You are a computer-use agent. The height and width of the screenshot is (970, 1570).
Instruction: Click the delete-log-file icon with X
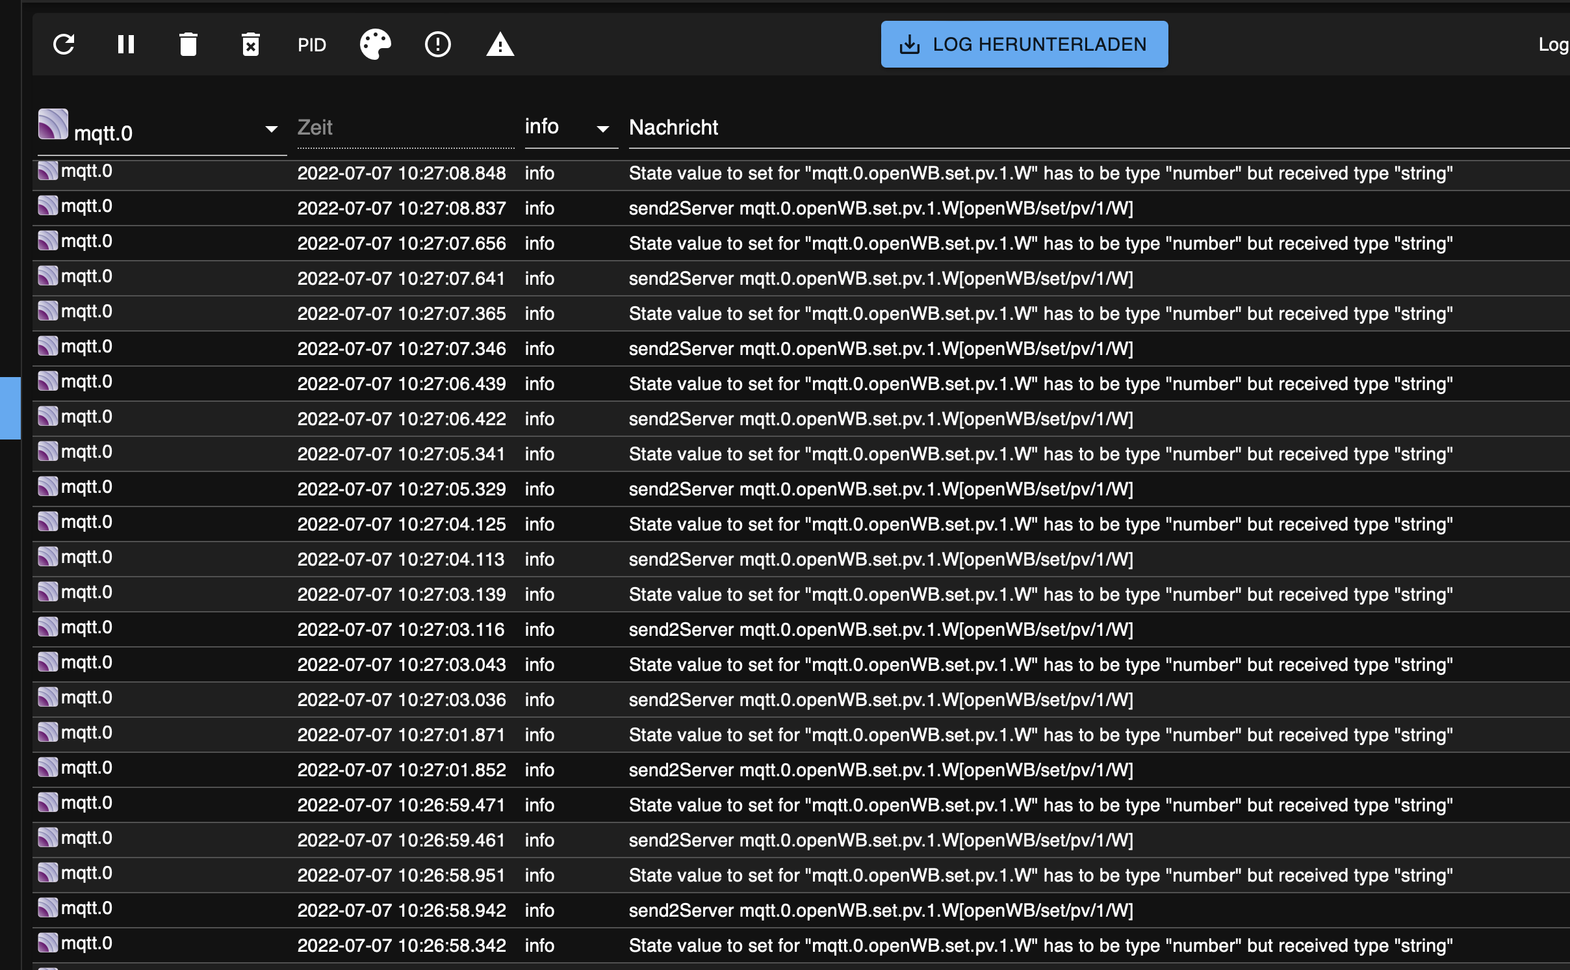[251, 45]
